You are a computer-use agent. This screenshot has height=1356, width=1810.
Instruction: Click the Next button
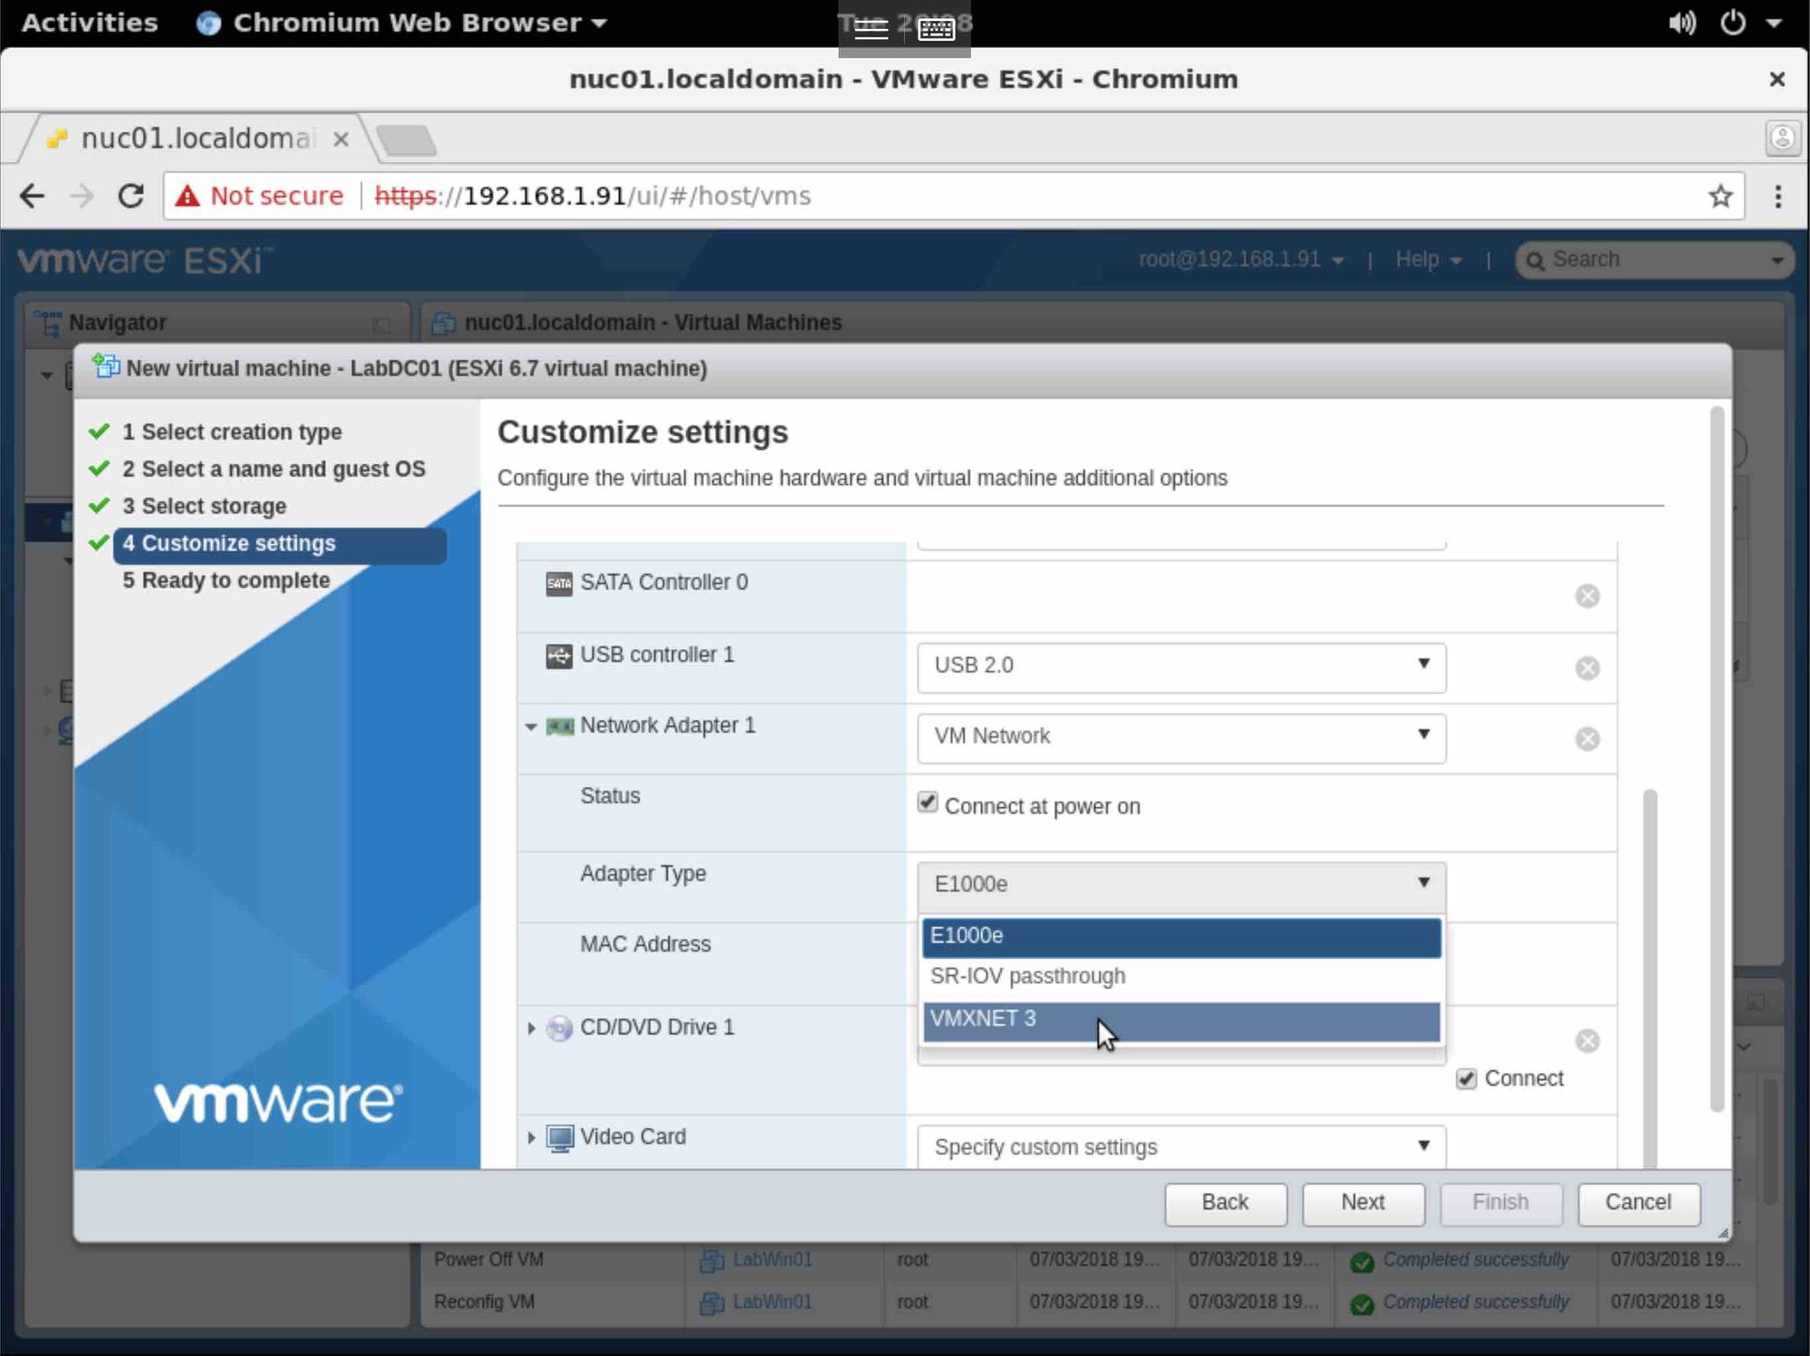pos(1363,1203)
